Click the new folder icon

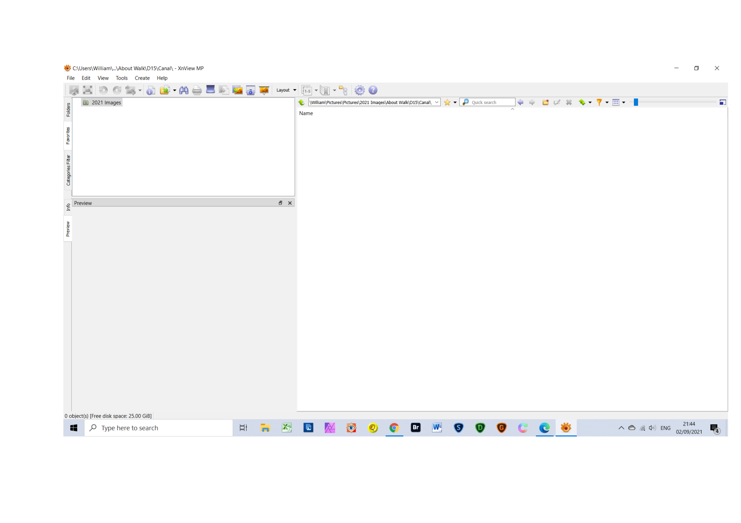coord(545,102)
